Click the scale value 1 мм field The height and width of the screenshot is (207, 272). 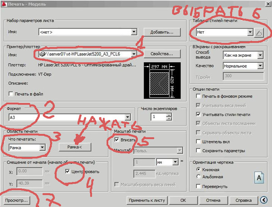tap(144, 162)
